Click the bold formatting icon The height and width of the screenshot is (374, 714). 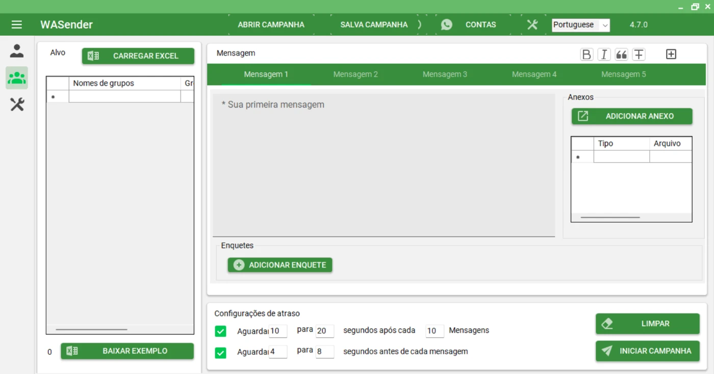pos(586,55)
